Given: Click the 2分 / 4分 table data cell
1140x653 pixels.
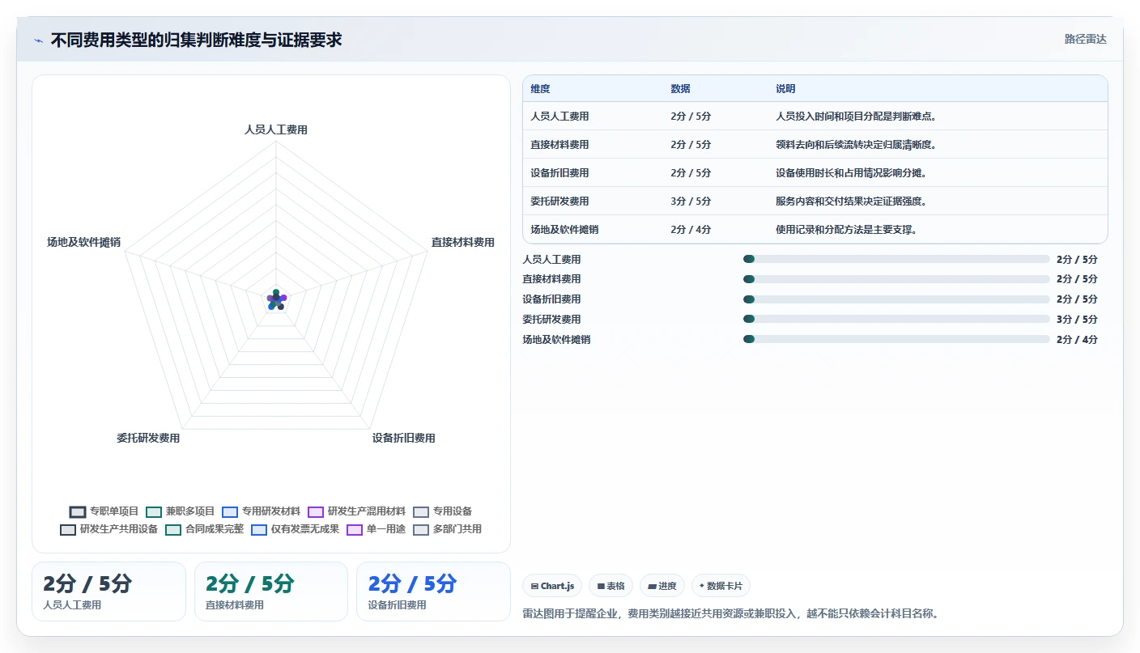Looking at the screenshot, I should [x=691, y=230].
